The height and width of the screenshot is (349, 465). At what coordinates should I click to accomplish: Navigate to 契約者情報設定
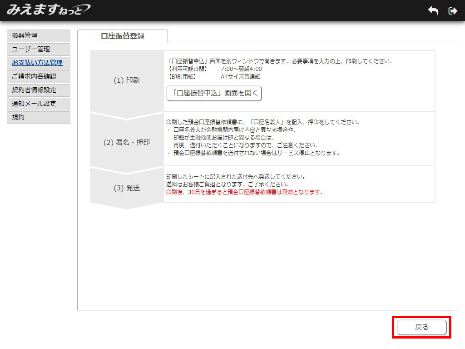[39, 90]
